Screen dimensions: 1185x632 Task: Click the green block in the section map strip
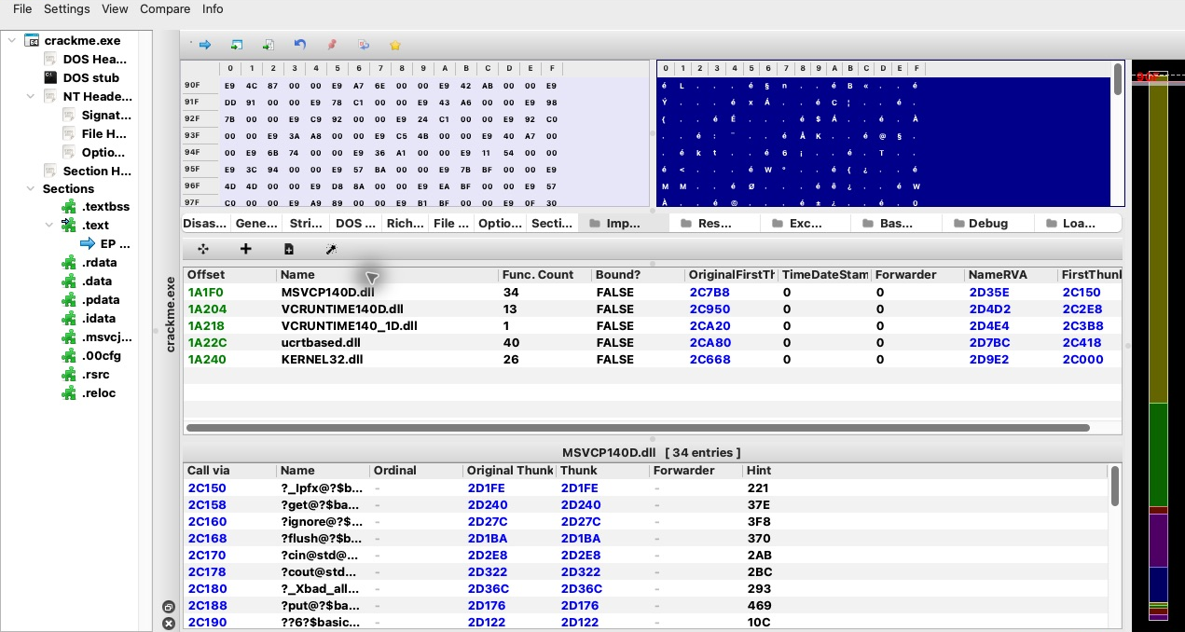pyautogui.click(x=1158, y=455)
